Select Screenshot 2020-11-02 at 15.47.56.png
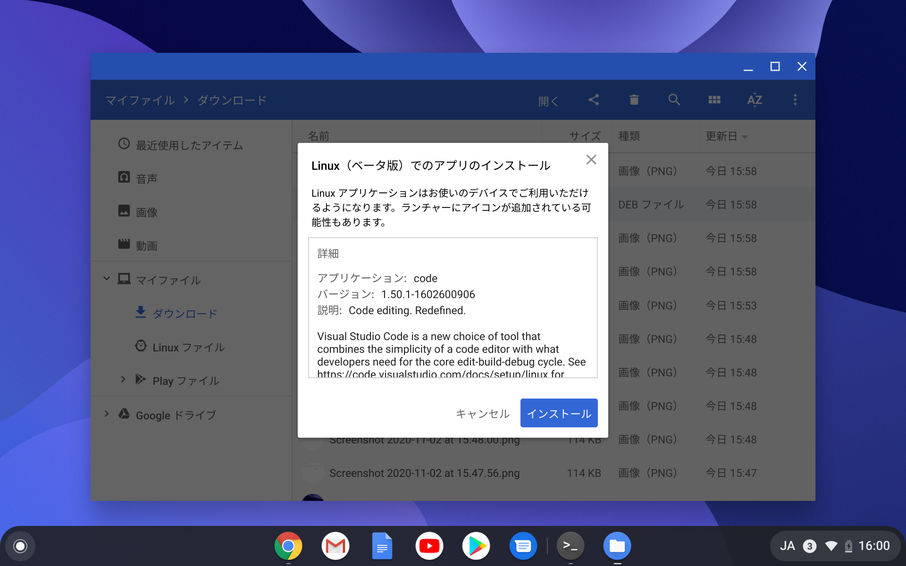The width and height of the screenshot is (906, 566). (424, 473)
